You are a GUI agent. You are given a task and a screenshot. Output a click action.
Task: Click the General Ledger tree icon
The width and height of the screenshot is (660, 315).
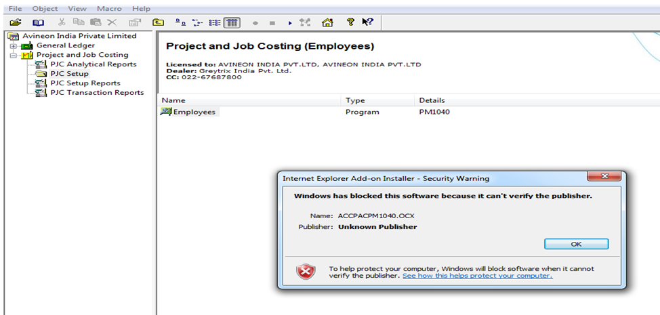tap(27, 45)
